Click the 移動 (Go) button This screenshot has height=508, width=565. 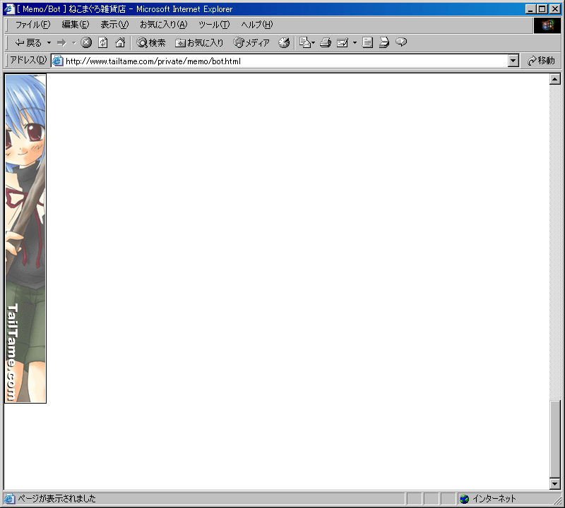(x=541, y=61)
